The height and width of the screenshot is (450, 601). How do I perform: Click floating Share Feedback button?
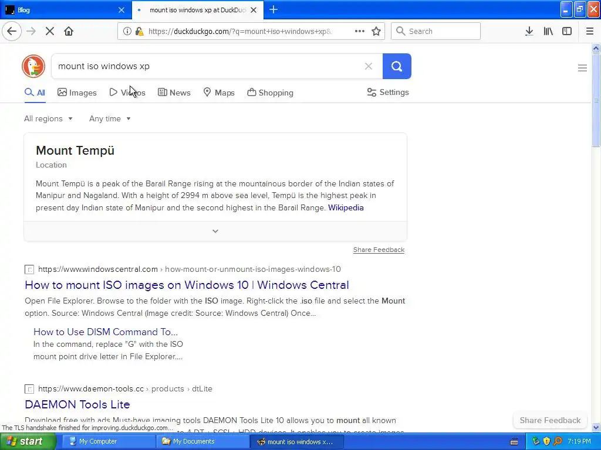(x=550, y=420)
